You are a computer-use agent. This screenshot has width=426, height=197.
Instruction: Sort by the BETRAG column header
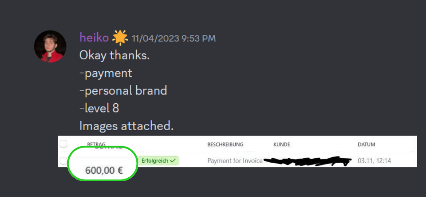click(96, 144)
